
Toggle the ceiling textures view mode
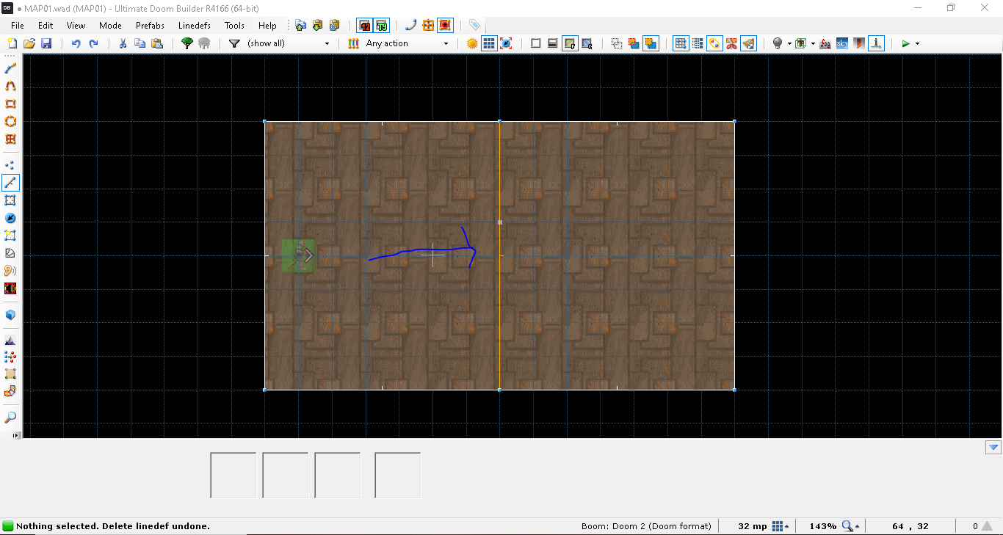click(587, 43)
